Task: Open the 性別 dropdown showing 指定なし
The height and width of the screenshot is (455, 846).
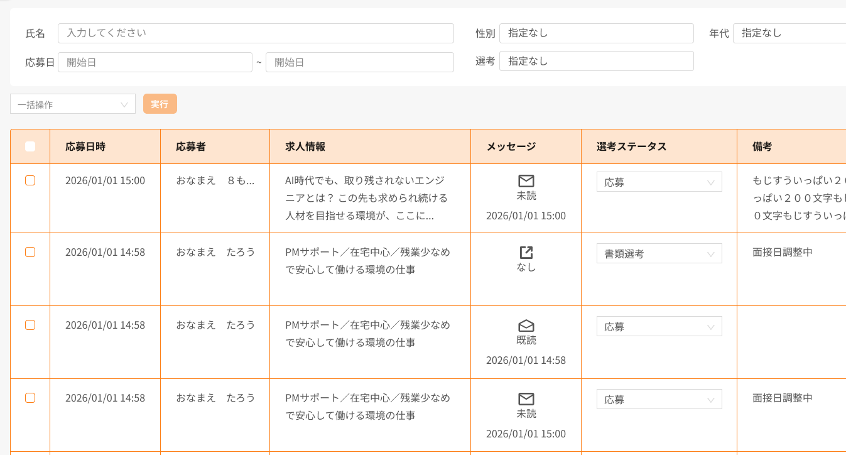Action: click(596, 33)
